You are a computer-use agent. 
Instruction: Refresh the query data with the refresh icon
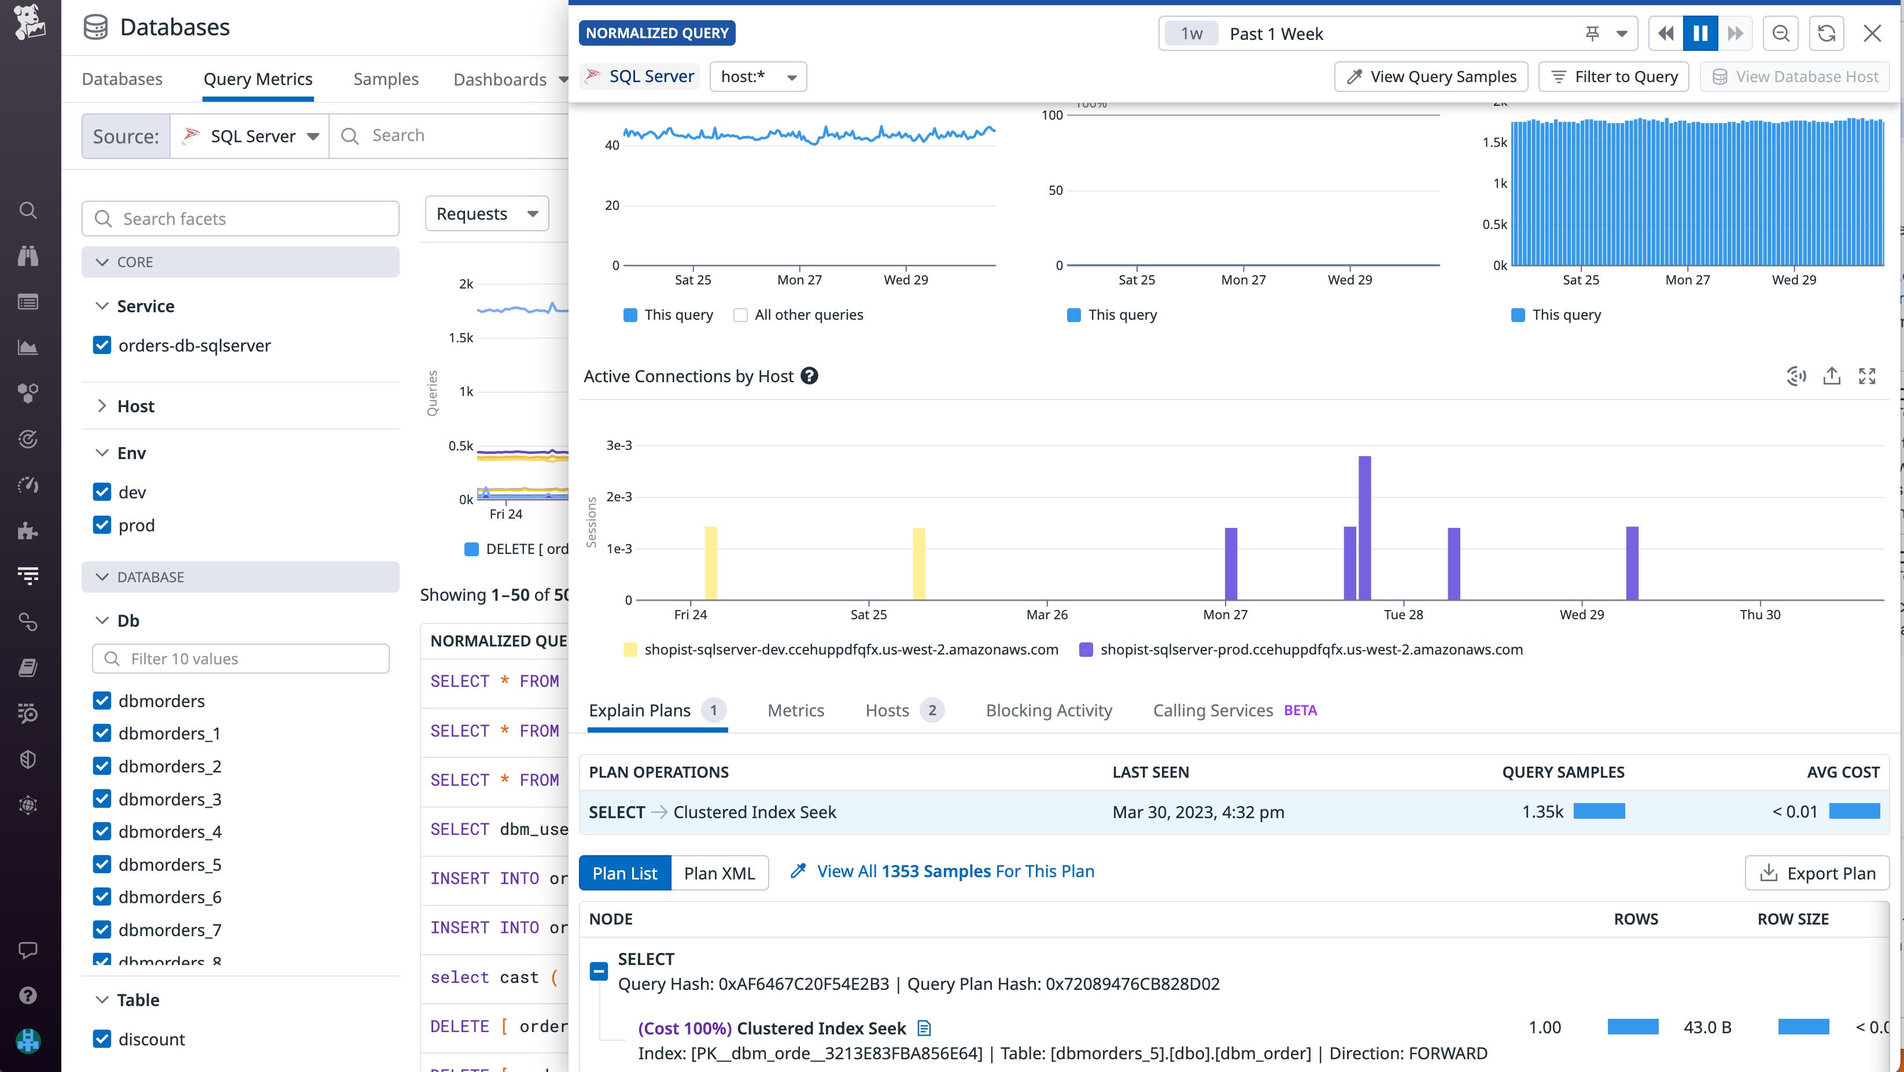(1826, 33)
